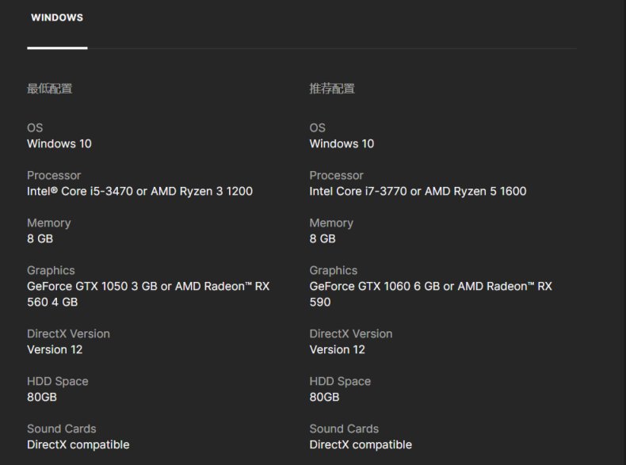Select the WINDOWS tab
The width and height of the screenshot is (626, 465).
57,17
